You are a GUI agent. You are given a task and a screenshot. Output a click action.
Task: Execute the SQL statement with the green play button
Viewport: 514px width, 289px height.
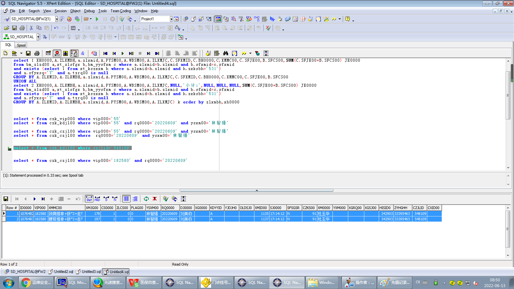122,53
